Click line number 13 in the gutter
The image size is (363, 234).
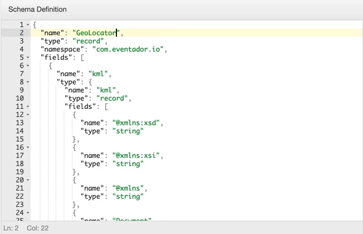[x=20, y=122]
